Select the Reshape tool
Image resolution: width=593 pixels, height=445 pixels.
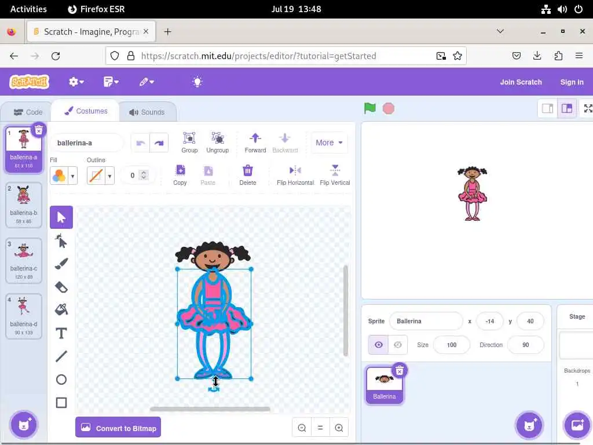(x=61, y=240)
